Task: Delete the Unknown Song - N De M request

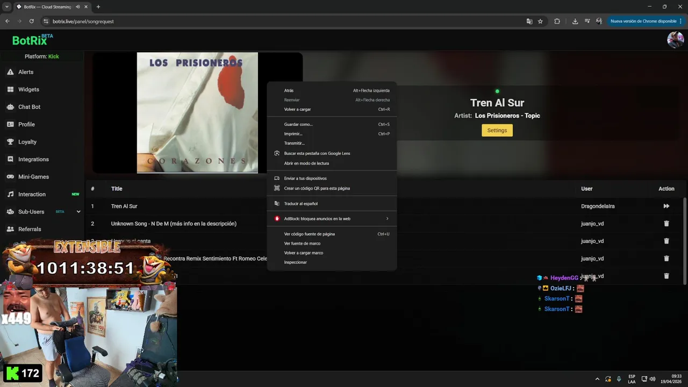Action: click(x=666, y=224)
